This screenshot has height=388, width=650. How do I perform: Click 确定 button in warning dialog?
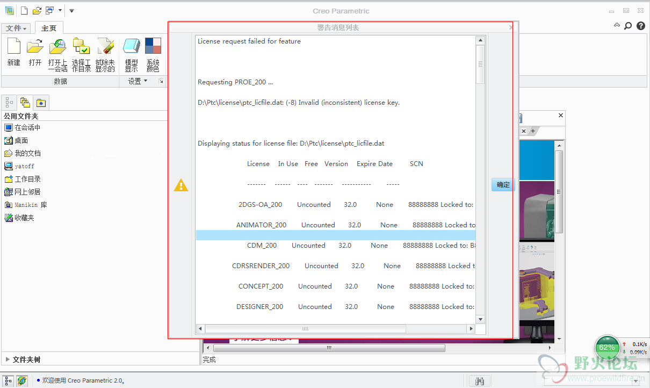503,185
